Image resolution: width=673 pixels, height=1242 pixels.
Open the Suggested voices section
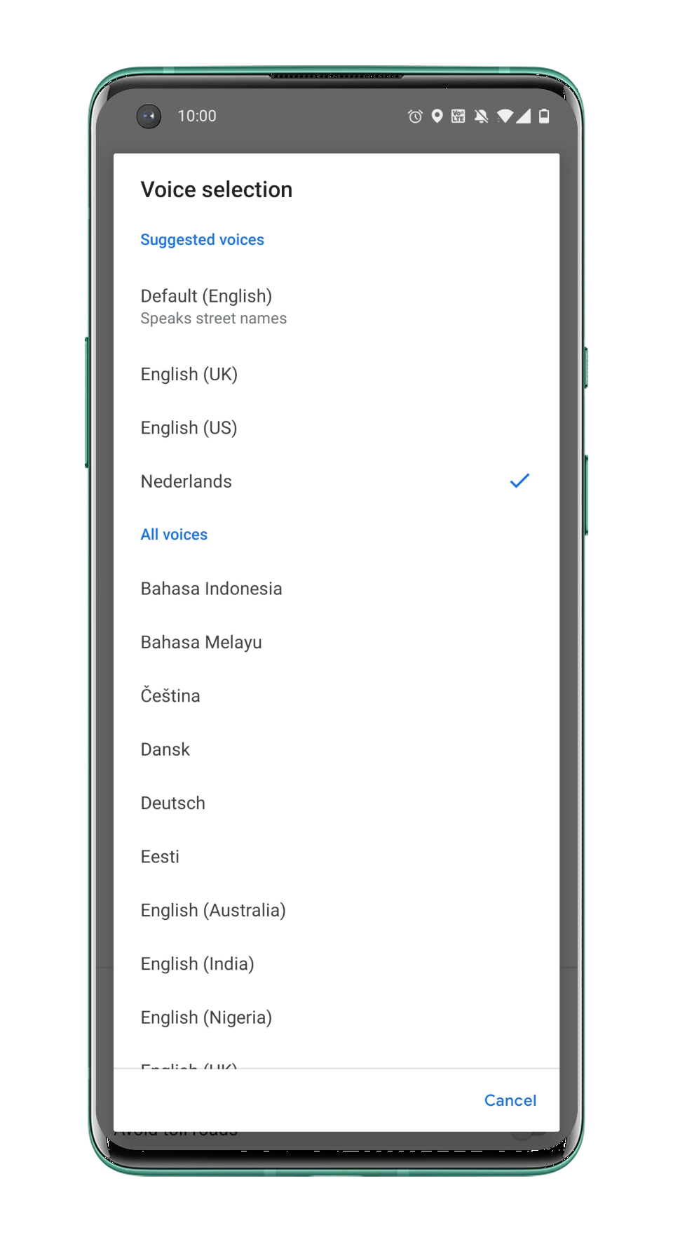coord(202,239)
